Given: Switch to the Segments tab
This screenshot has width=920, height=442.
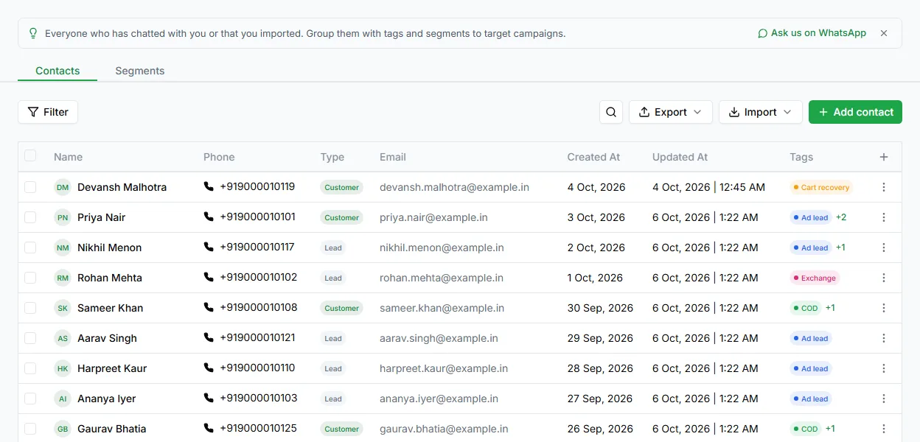Looking at the screenshot, I should 140,71.
